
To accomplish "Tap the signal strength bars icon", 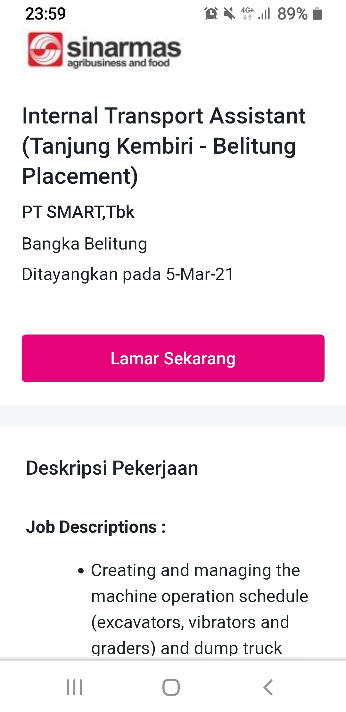I will tap(264, 14).
